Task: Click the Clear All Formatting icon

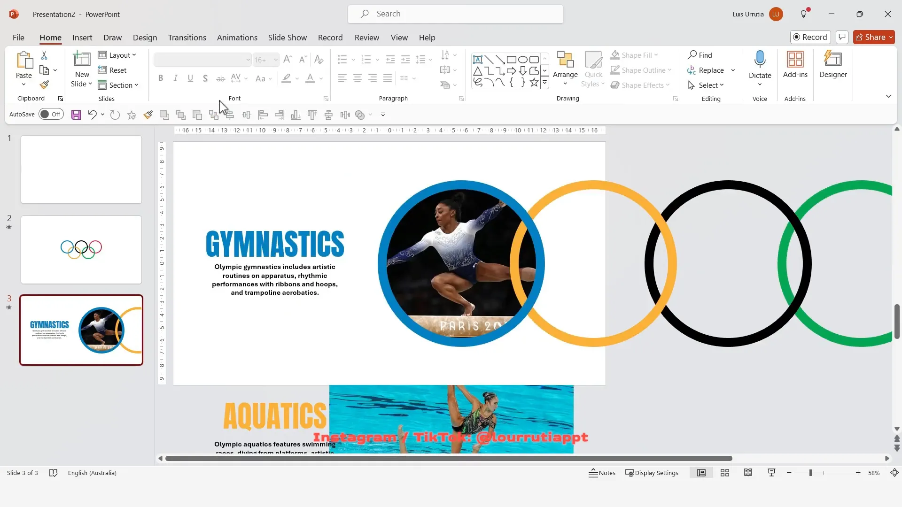Action: [319, 59]
